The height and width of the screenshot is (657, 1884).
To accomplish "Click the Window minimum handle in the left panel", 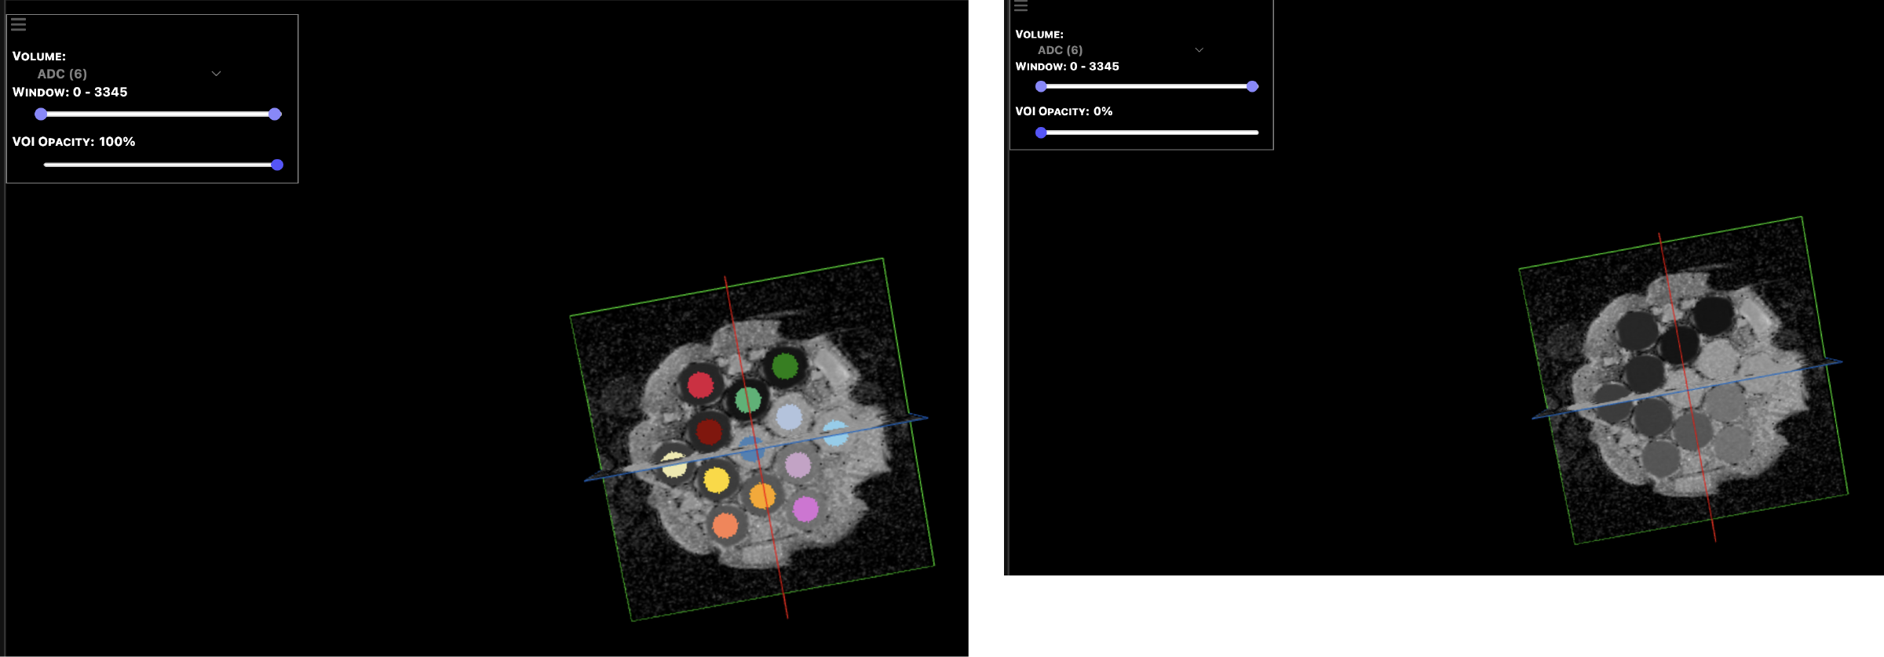I will [41, 114].
